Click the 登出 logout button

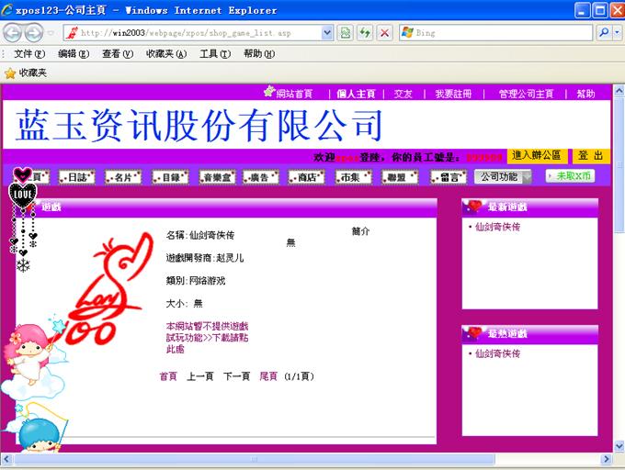(590, 156)
